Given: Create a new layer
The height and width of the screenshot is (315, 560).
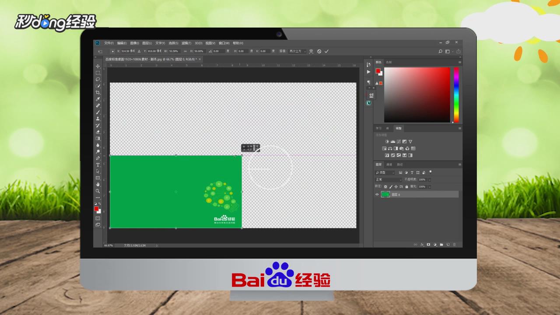Looking at the screenshot, I should pos(448,245).
